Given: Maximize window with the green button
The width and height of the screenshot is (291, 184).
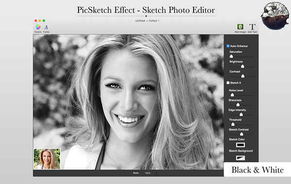Looking at the screenshot, I should tap(44, 20).
